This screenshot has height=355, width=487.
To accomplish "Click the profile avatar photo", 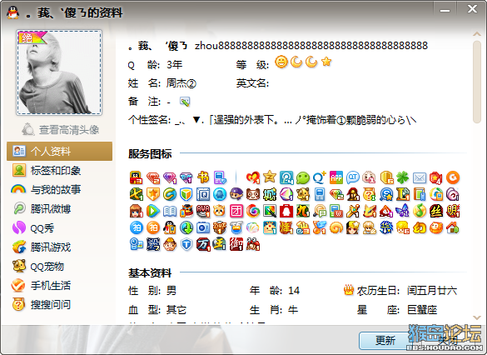I will coord(59,72).
